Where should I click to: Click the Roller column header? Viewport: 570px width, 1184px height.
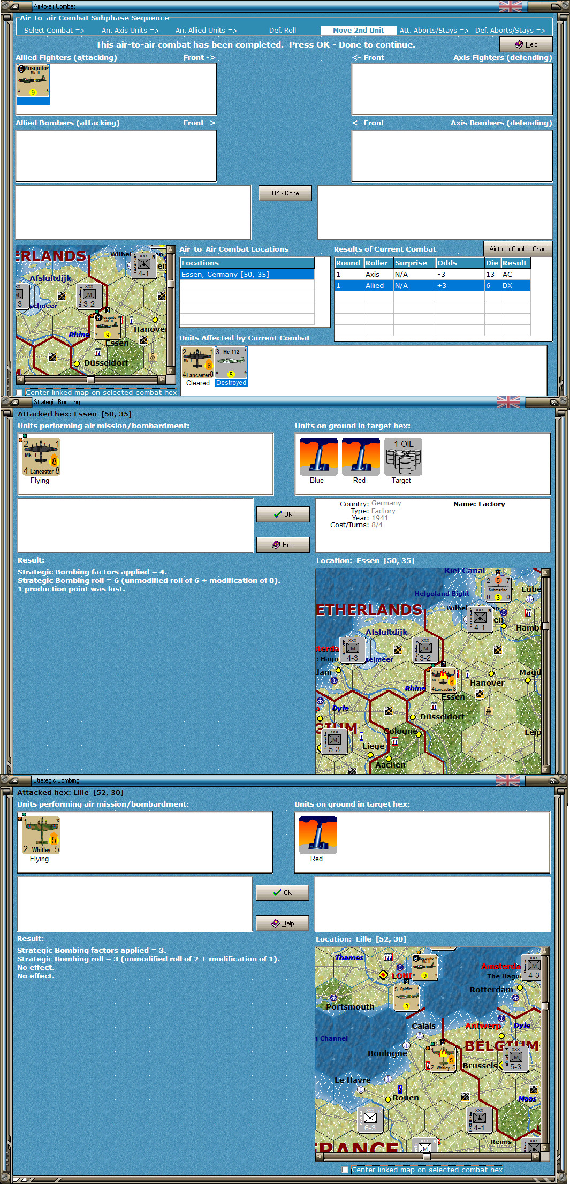[x=378, y=263]
